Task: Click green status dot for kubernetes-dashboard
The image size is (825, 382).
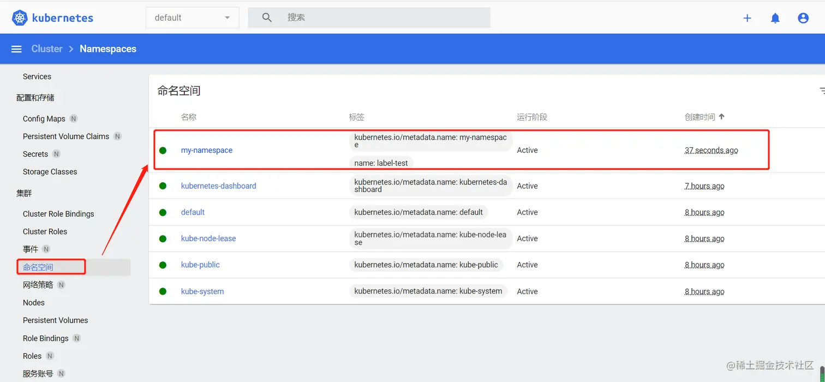Action: point(163,186)
